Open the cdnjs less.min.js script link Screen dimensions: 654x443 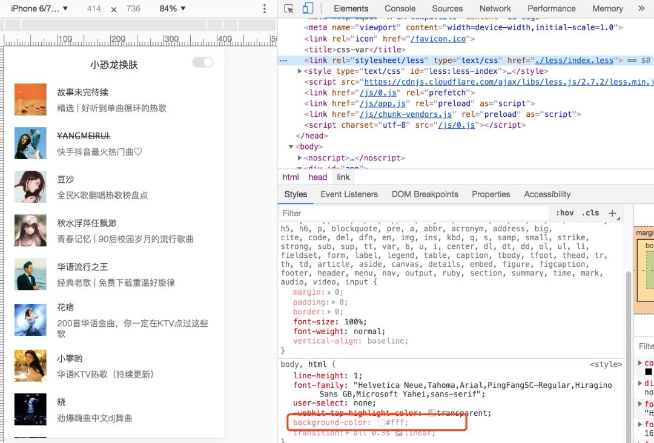[509, 82]
